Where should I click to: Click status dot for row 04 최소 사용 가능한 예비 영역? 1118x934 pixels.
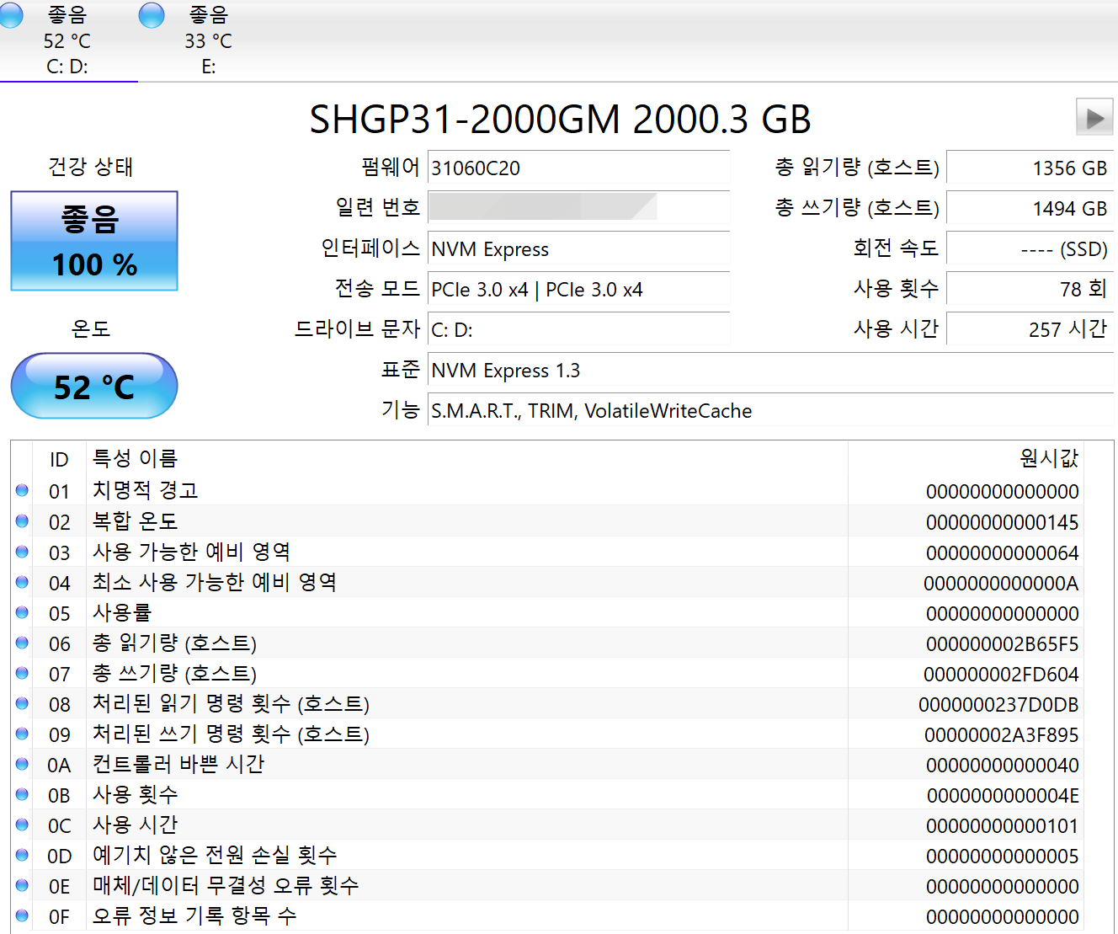coord(22,581)
